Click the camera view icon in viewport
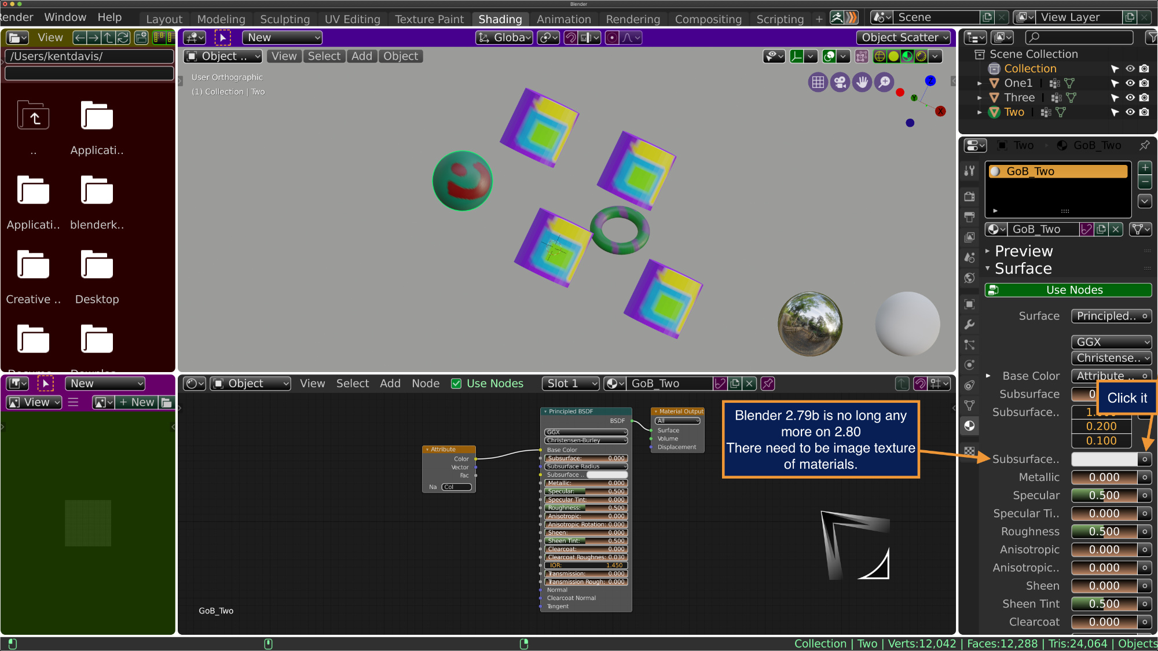The height and width of the screenshot is (651, 1158). pyautogui.click(x=840, y=82)
